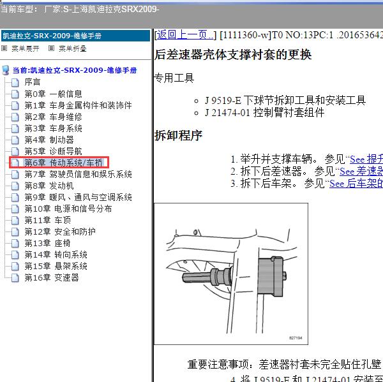This screenshot has height=382, width=383.
Task: Click the bushing removal tool illustration
Action: click(x=231, y=274)
